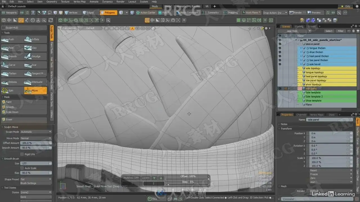Click the Select button in Scenes panel
This screenshot has width=360, height=202.
(329, 31)
